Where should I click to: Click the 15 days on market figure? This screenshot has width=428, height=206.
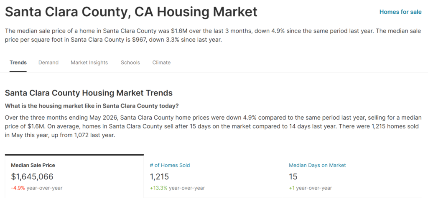tap(293, 176)
